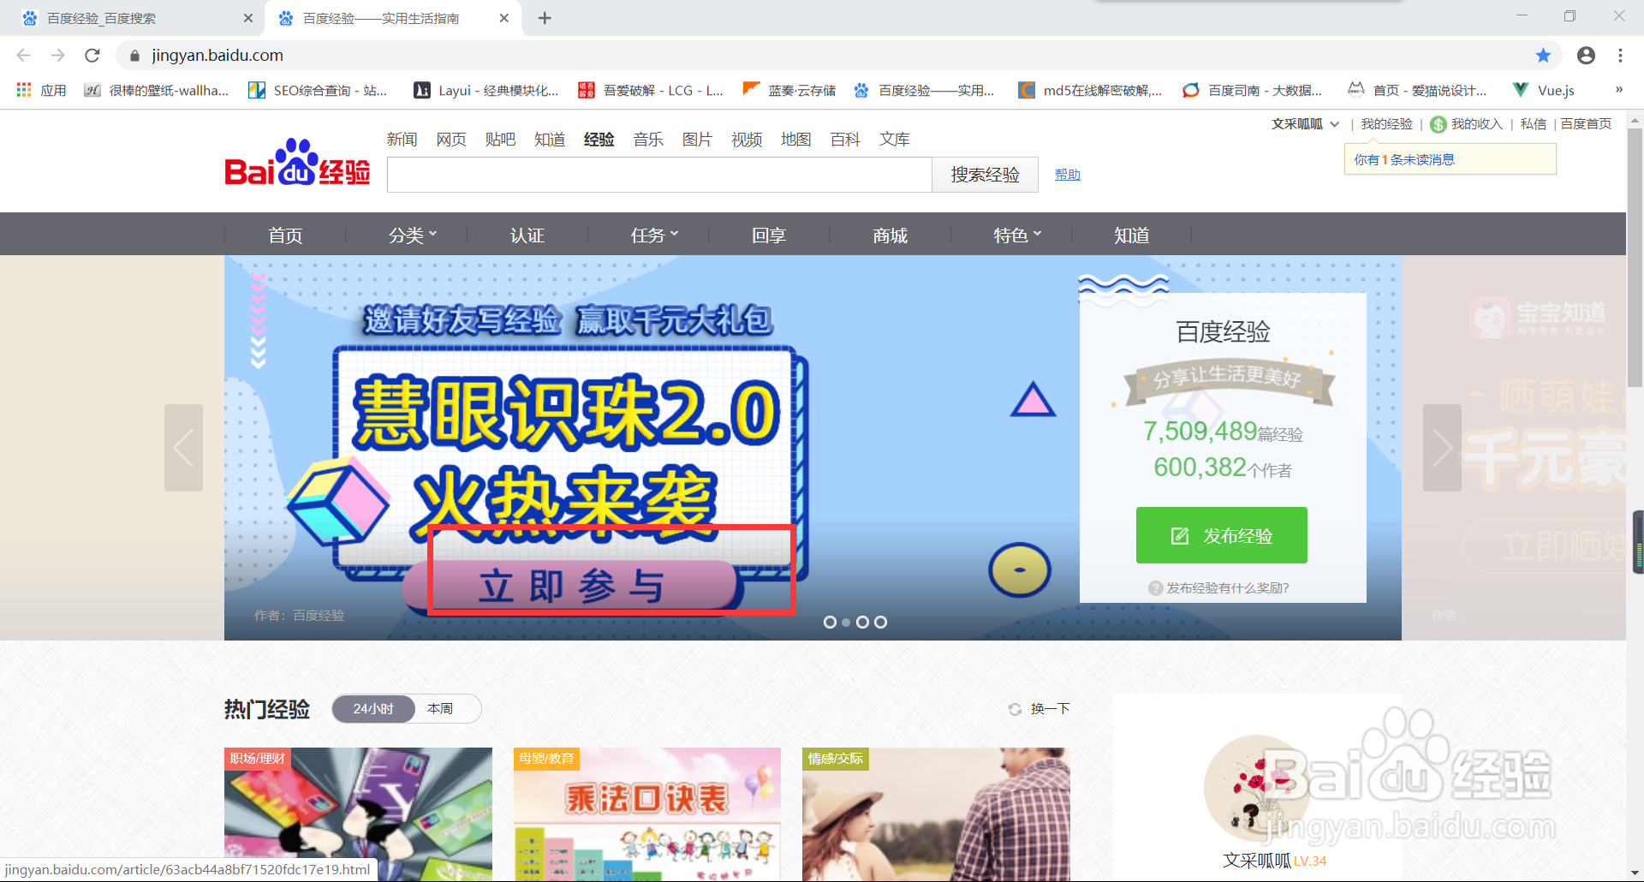
Task: Click the lock icon in address bar
Action: [x=134, y=56]
